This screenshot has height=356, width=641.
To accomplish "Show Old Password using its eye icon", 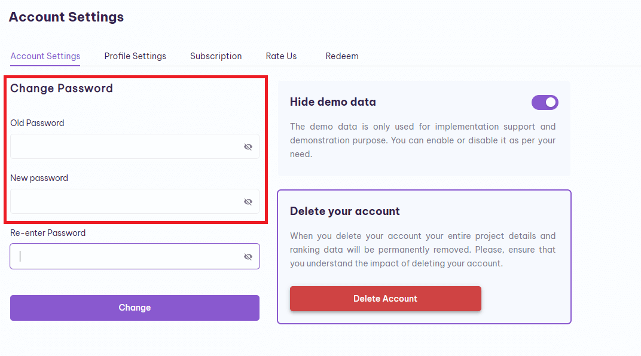I will pyautogui.click(x=248, y=146).
